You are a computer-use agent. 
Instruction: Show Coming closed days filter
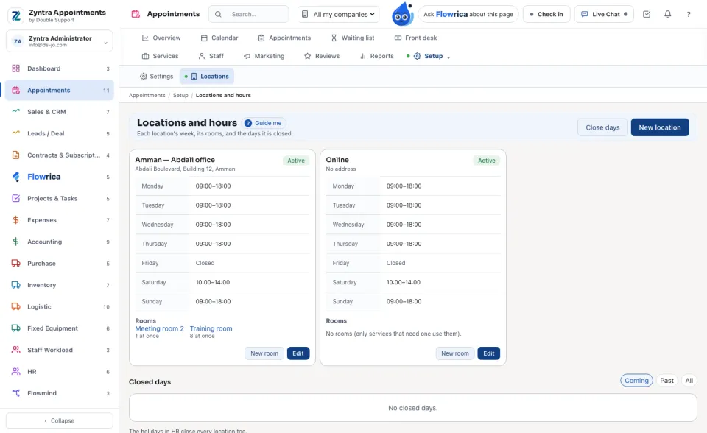tap(636, 381)
